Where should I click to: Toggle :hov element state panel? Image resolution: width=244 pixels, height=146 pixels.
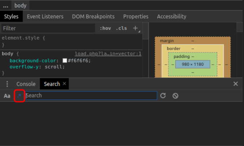coord(105,28)
